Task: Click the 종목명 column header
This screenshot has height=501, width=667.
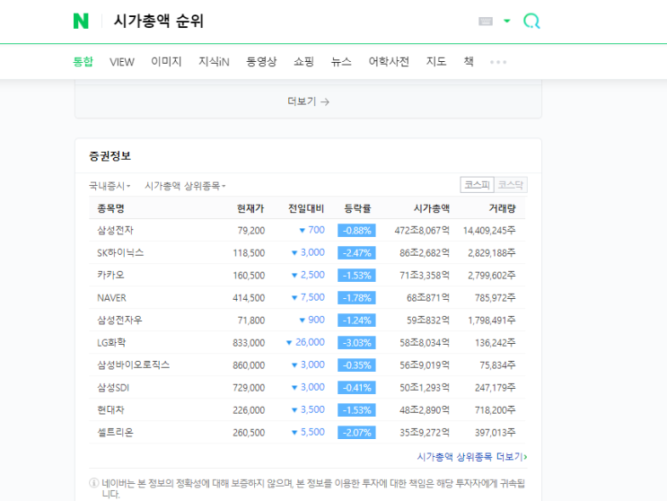Action: tap(110, 208)
